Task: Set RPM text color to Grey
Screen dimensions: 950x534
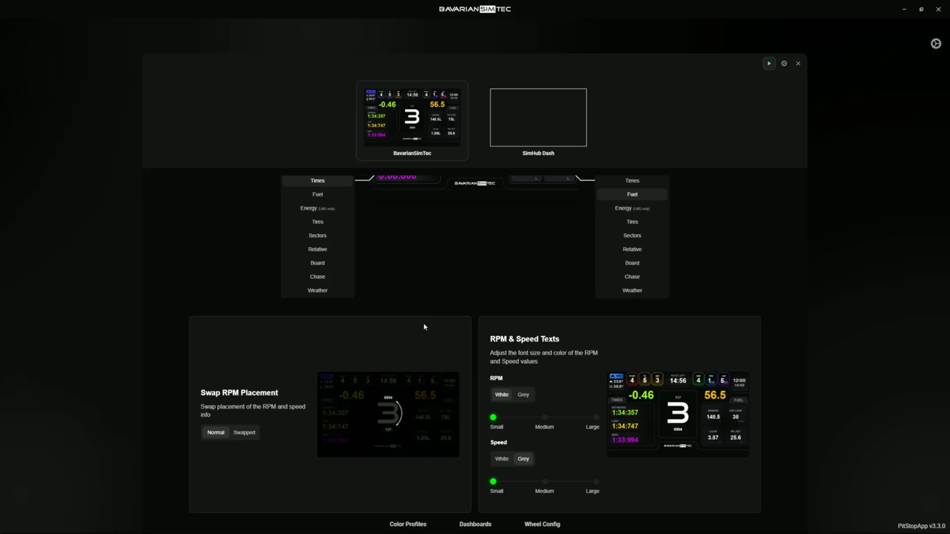Action: click(x=523, y=395)
